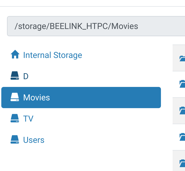Screen dimensions: 185x171
Task: Open the first folder icon in the file list
Action: [x=182, y=58]
